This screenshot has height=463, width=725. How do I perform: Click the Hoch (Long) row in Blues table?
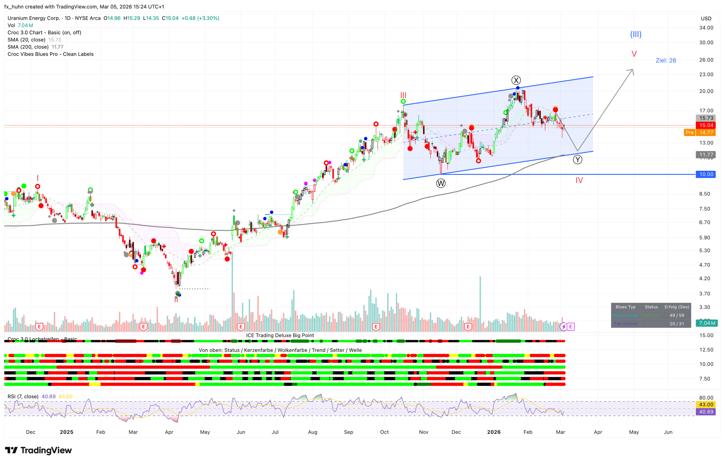[626, 315]
